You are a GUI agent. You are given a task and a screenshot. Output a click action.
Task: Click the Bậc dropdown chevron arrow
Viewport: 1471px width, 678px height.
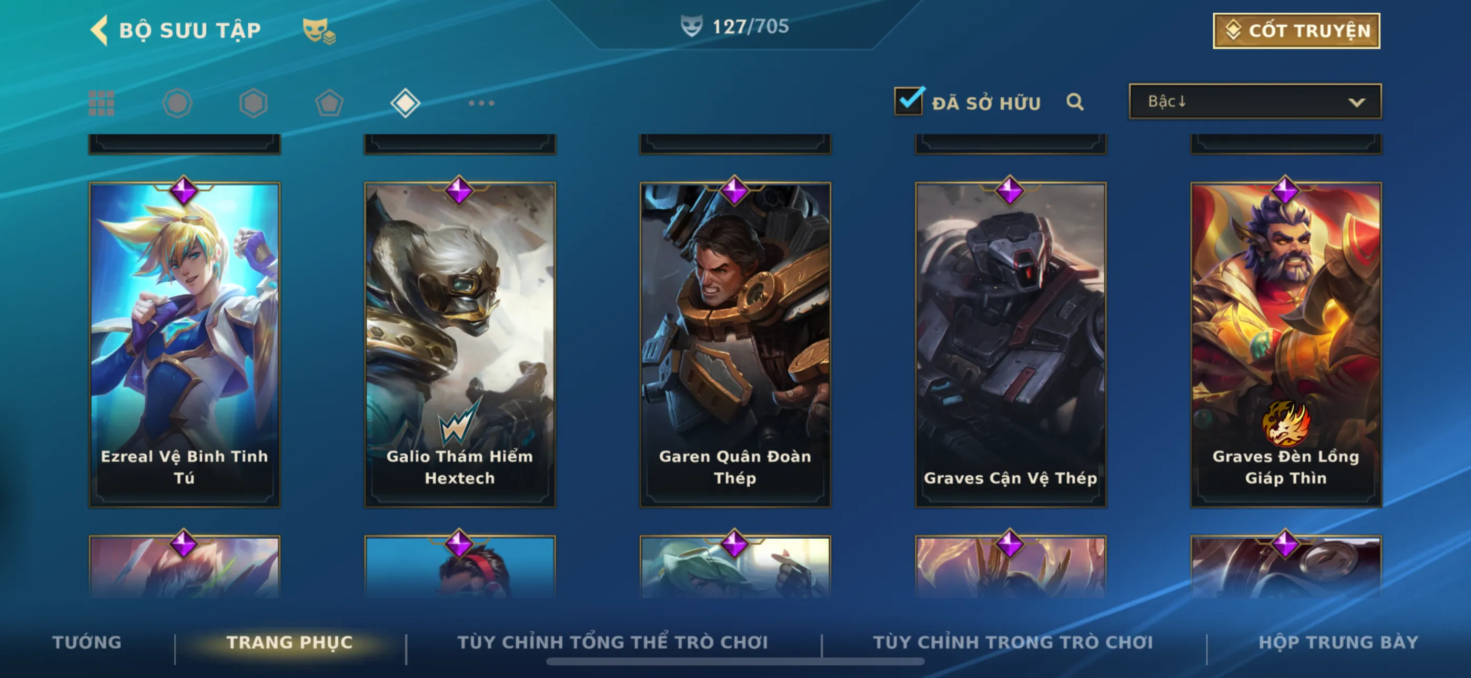pyautogui.click(x=1357, y=102)
